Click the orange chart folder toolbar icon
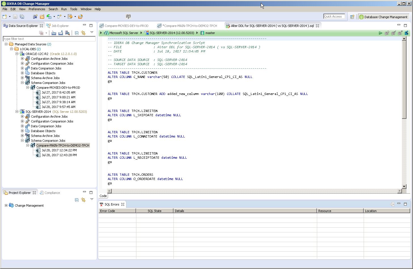413x269 pixels. (80, 17)
